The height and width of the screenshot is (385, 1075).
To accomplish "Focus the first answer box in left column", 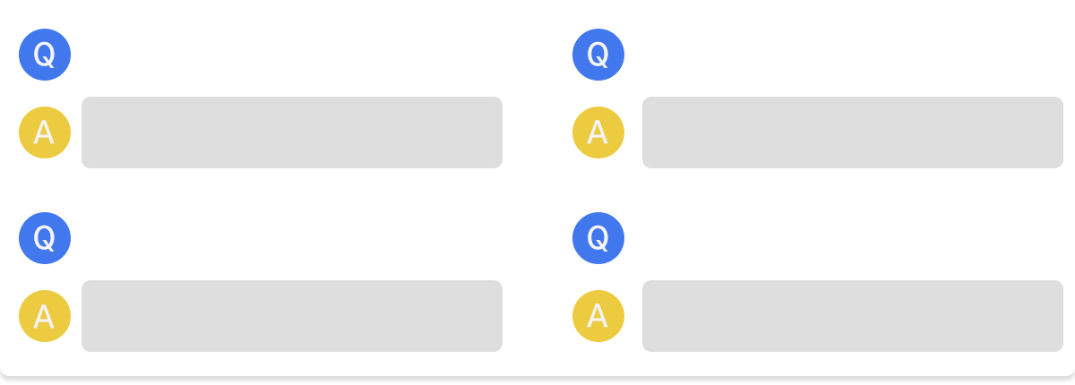I will pos(292,133).
